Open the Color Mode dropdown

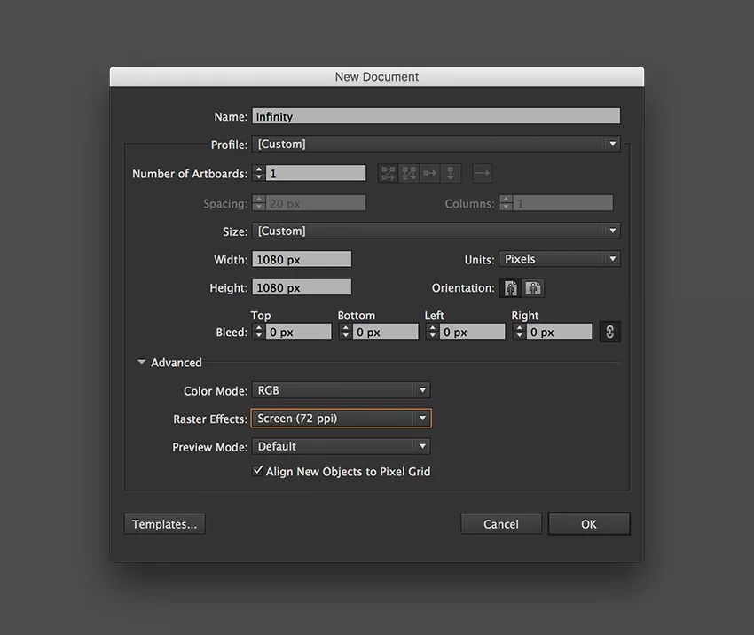341,390
